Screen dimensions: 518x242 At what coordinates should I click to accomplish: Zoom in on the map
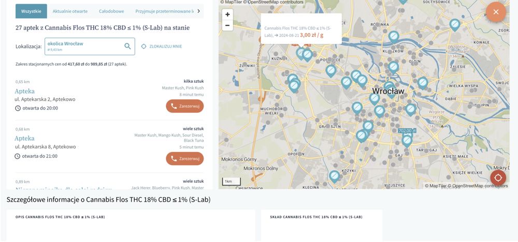click(227, 14)
